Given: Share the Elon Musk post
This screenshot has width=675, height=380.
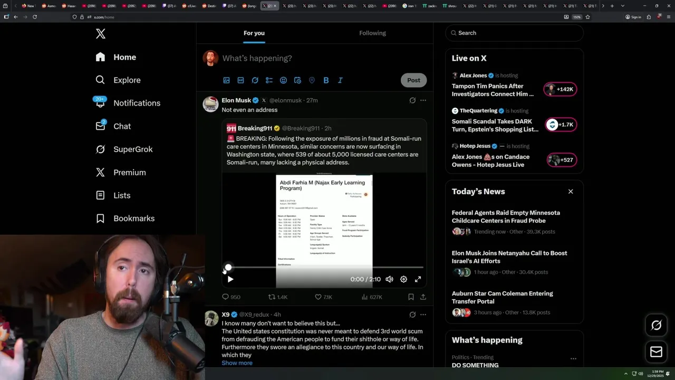Looking at the screenshot, I should (x=423, y=297).
